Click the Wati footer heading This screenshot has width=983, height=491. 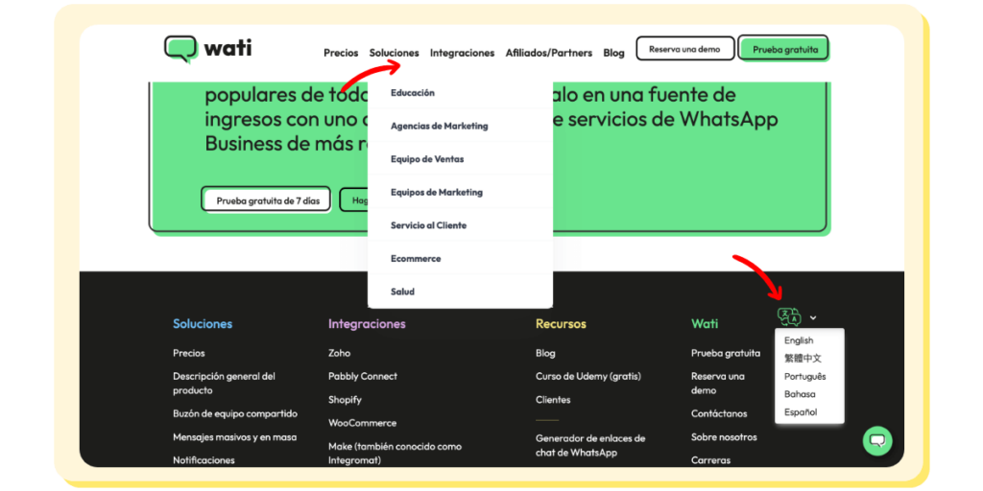pyautogui.click(x=705, y=324)
